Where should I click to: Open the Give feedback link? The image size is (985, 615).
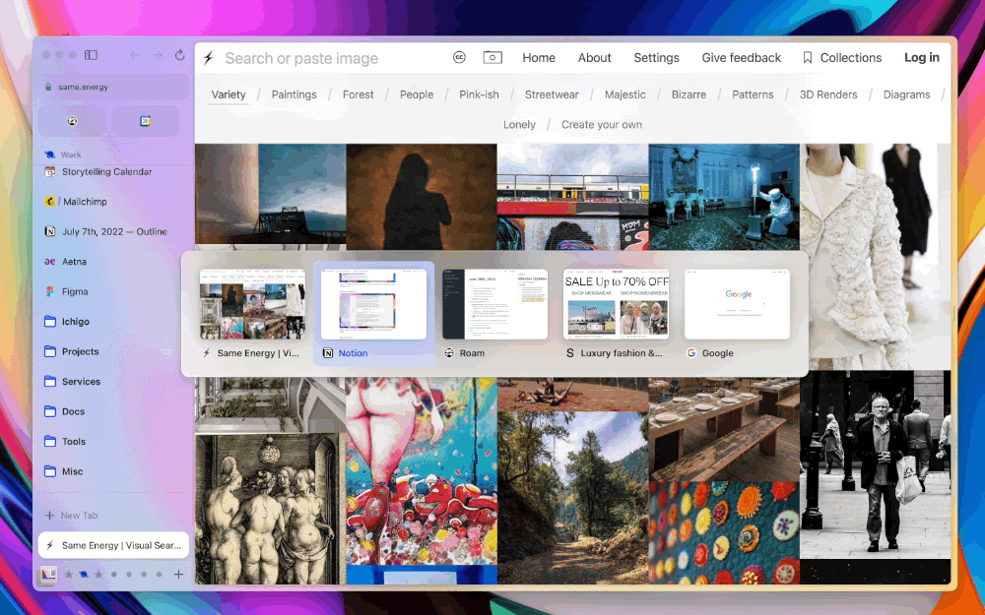click(x=741, y=57)
